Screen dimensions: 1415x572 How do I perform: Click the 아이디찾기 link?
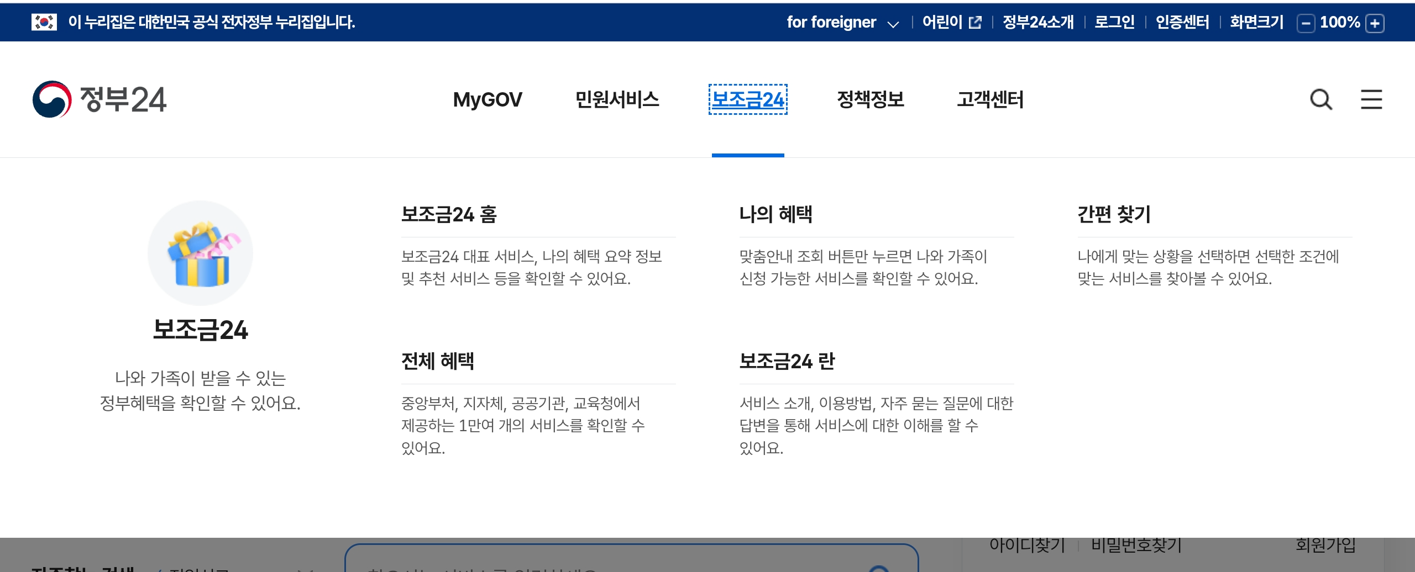[x=1027, y=545]
